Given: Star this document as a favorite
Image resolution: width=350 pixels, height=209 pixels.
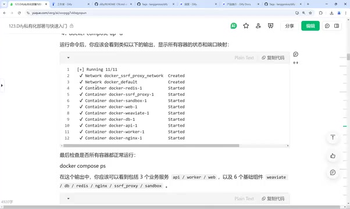Looking at the screenshot, I should click(246, 26).
